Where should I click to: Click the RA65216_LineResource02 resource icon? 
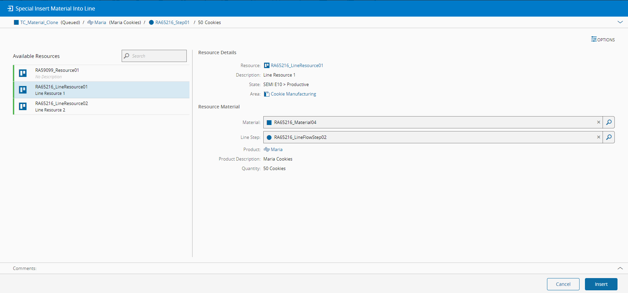23,106
